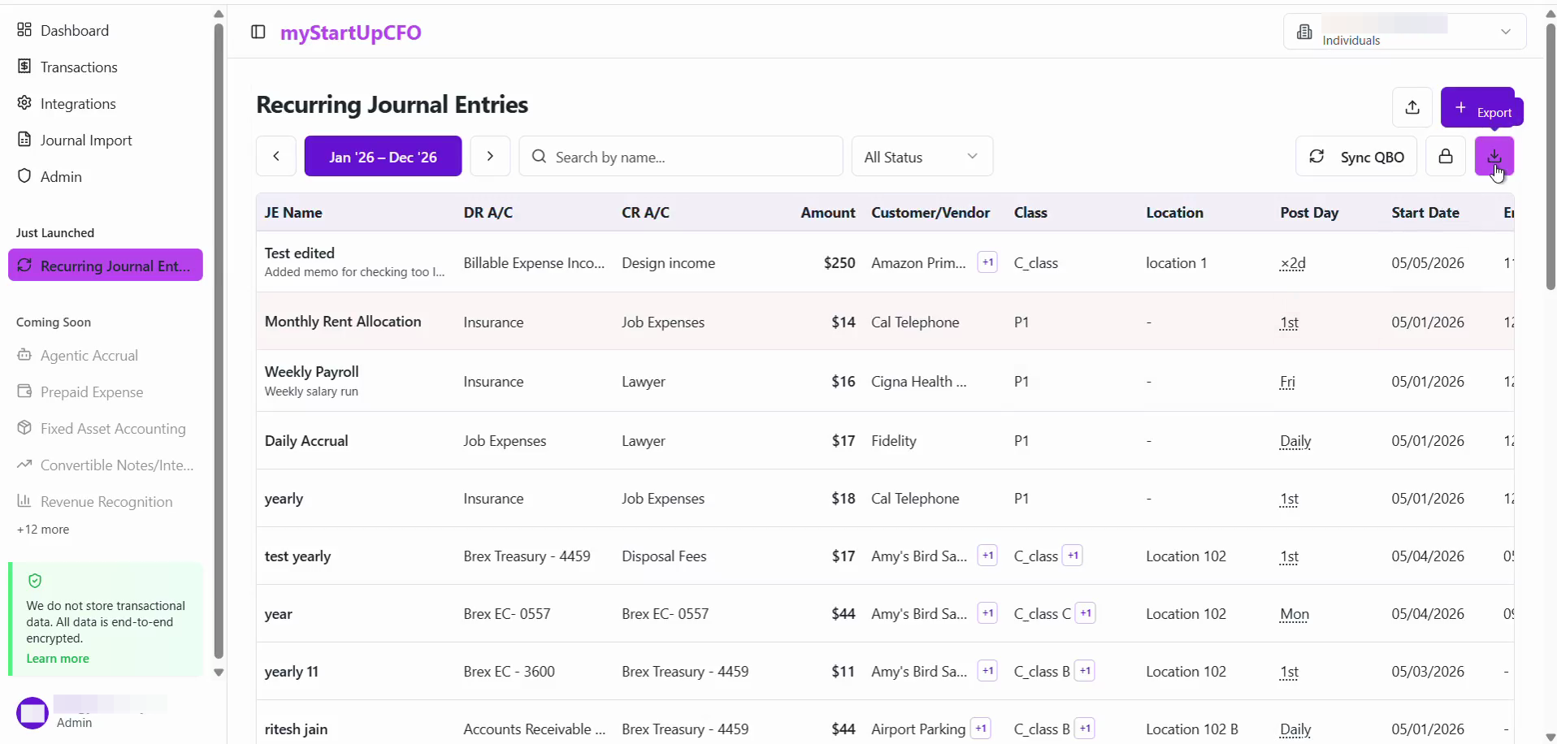The width and height of the screenshot is (1557, 744).
Task: Click Accounts Receivable cell in ritesh jain row
Action: [534, 729]
